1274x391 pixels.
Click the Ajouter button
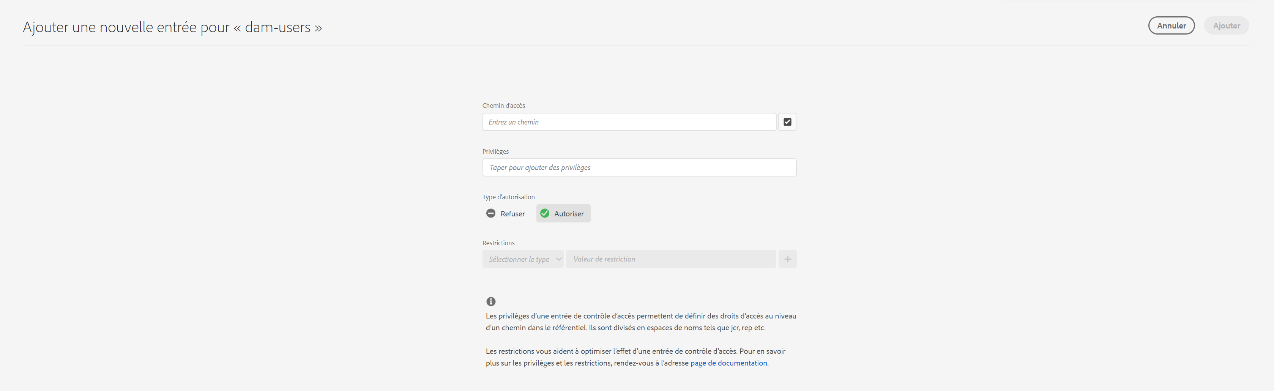click(x=1226, y=26)
